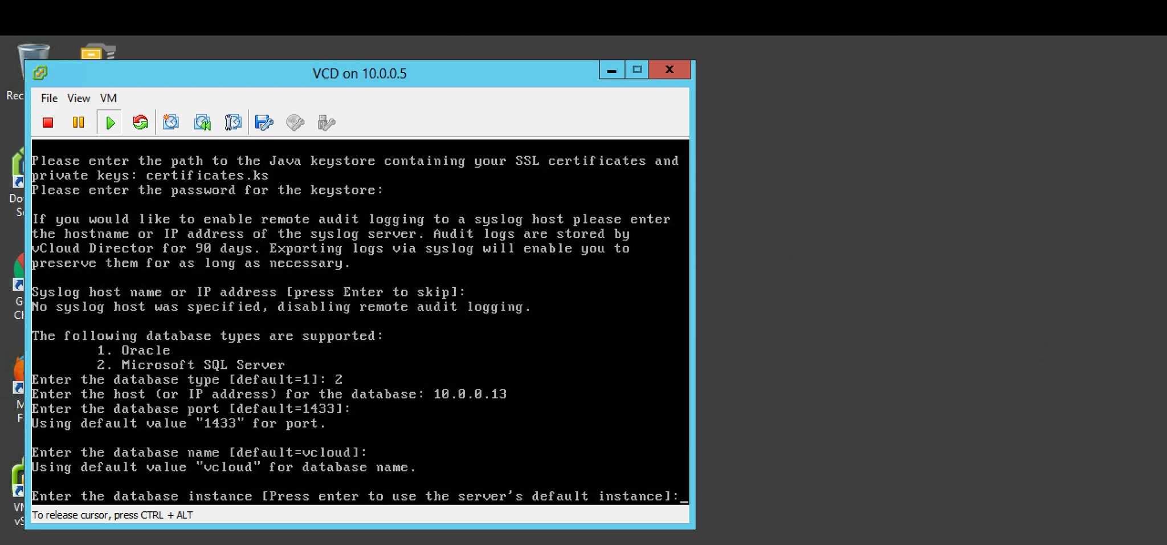Reset the VM with the red-green arrows icon
This screenshot has height=545, width=1167.
(140, 123)
